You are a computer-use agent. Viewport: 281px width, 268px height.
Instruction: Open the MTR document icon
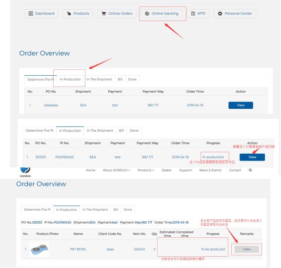pyautogui.click(x=193, y=14)
